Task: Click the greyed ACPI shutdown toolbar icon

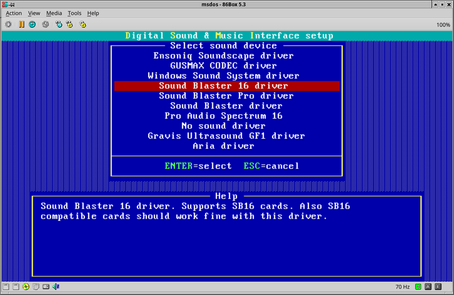Action: click(x=45, y=24)
